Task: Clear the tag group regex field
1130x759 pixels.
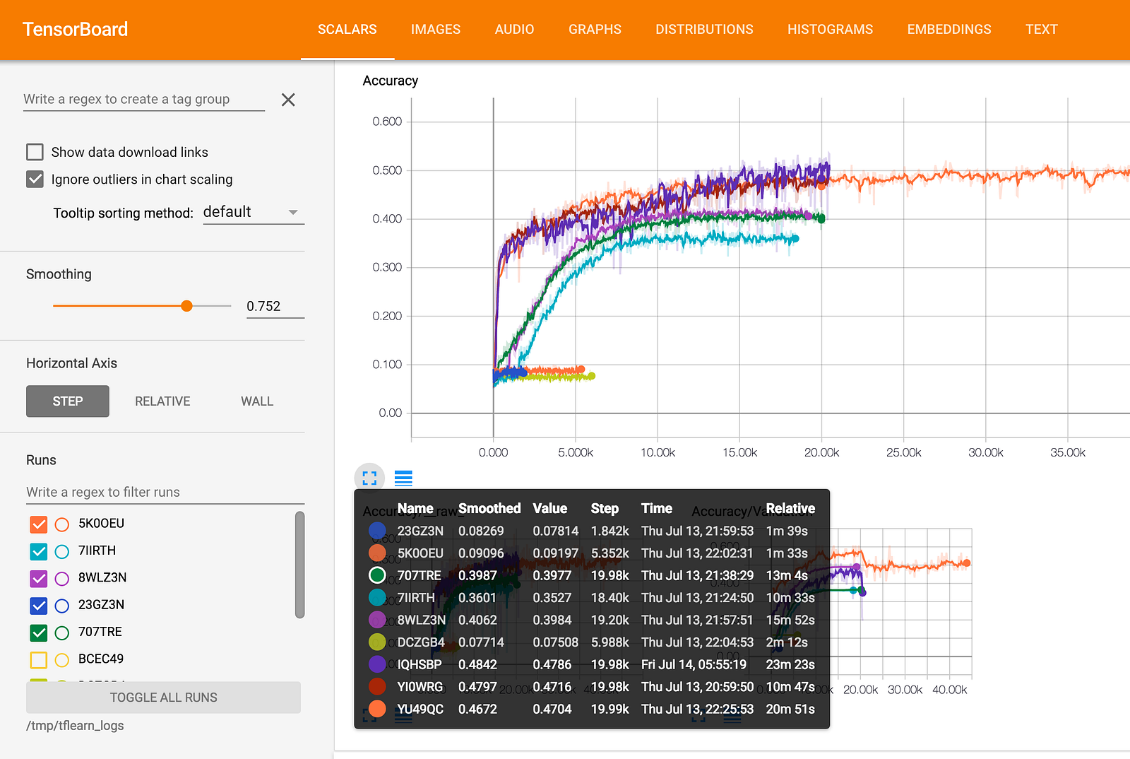Action: 288,100
